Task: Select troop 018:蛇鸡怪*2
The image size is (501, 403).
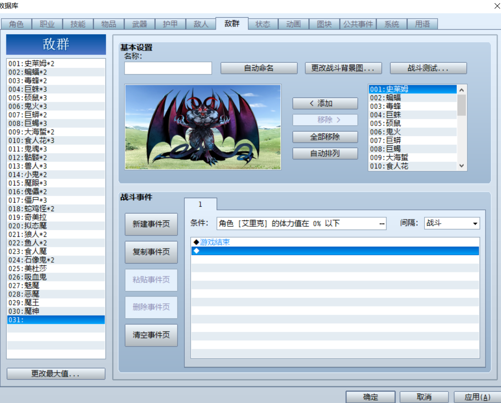Action: tap(56, 209)
